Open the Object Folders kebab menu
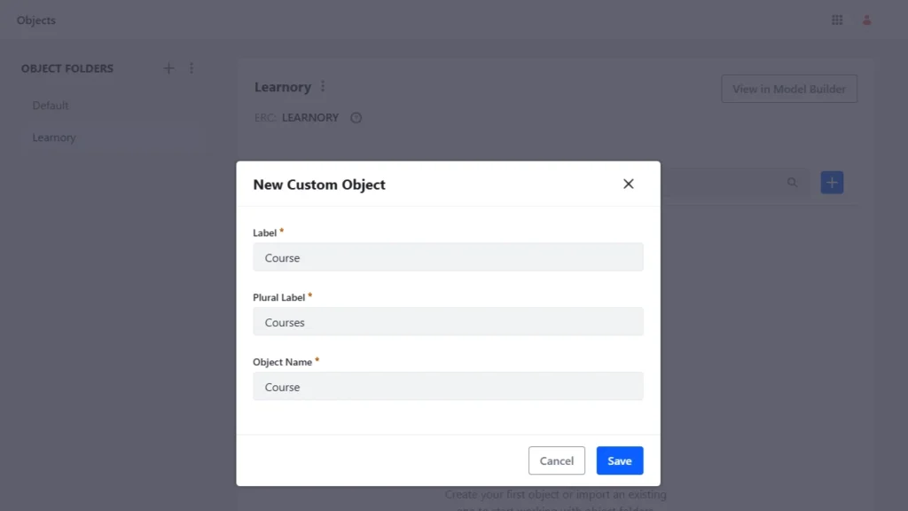Viewport: 908px width, 511px height. click(x=192, y=68)
